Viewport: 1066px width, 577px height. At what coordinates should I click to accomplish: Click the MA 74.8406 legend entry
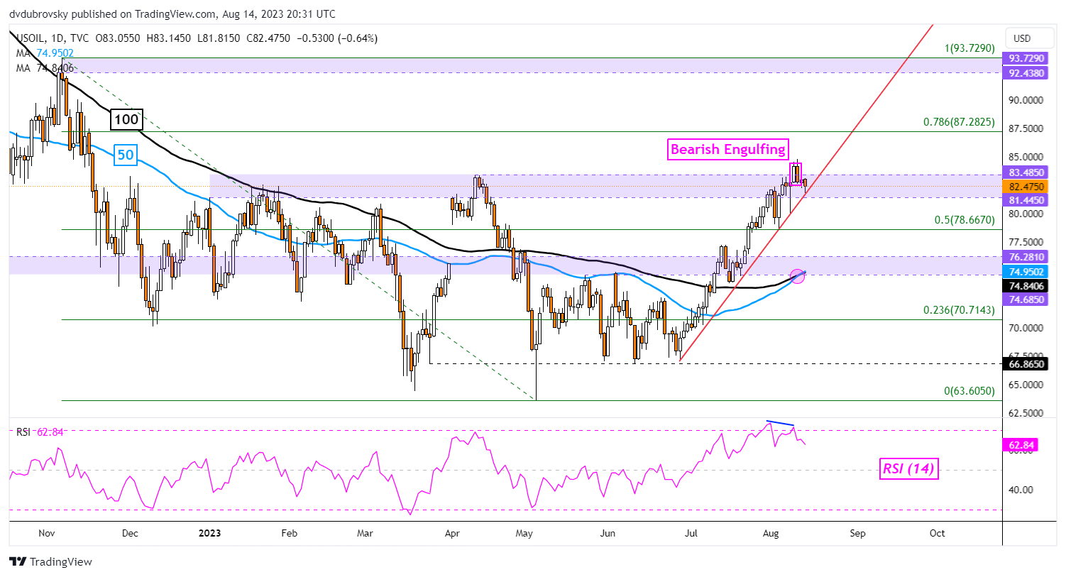pyautogui.click(x=45, y=68)
